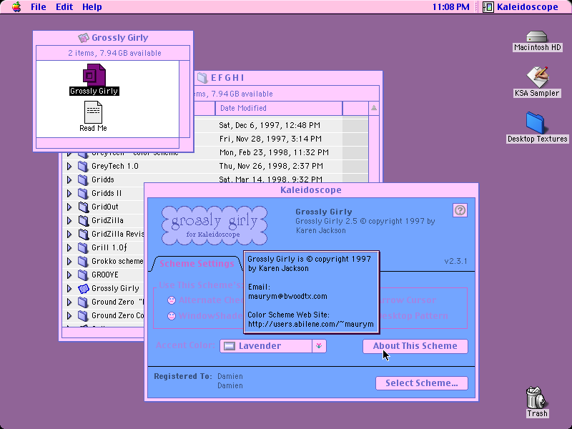This screenshot has height=429, width=572.
Task: Click the Select Scheme... button
Action: coord(422,383)
